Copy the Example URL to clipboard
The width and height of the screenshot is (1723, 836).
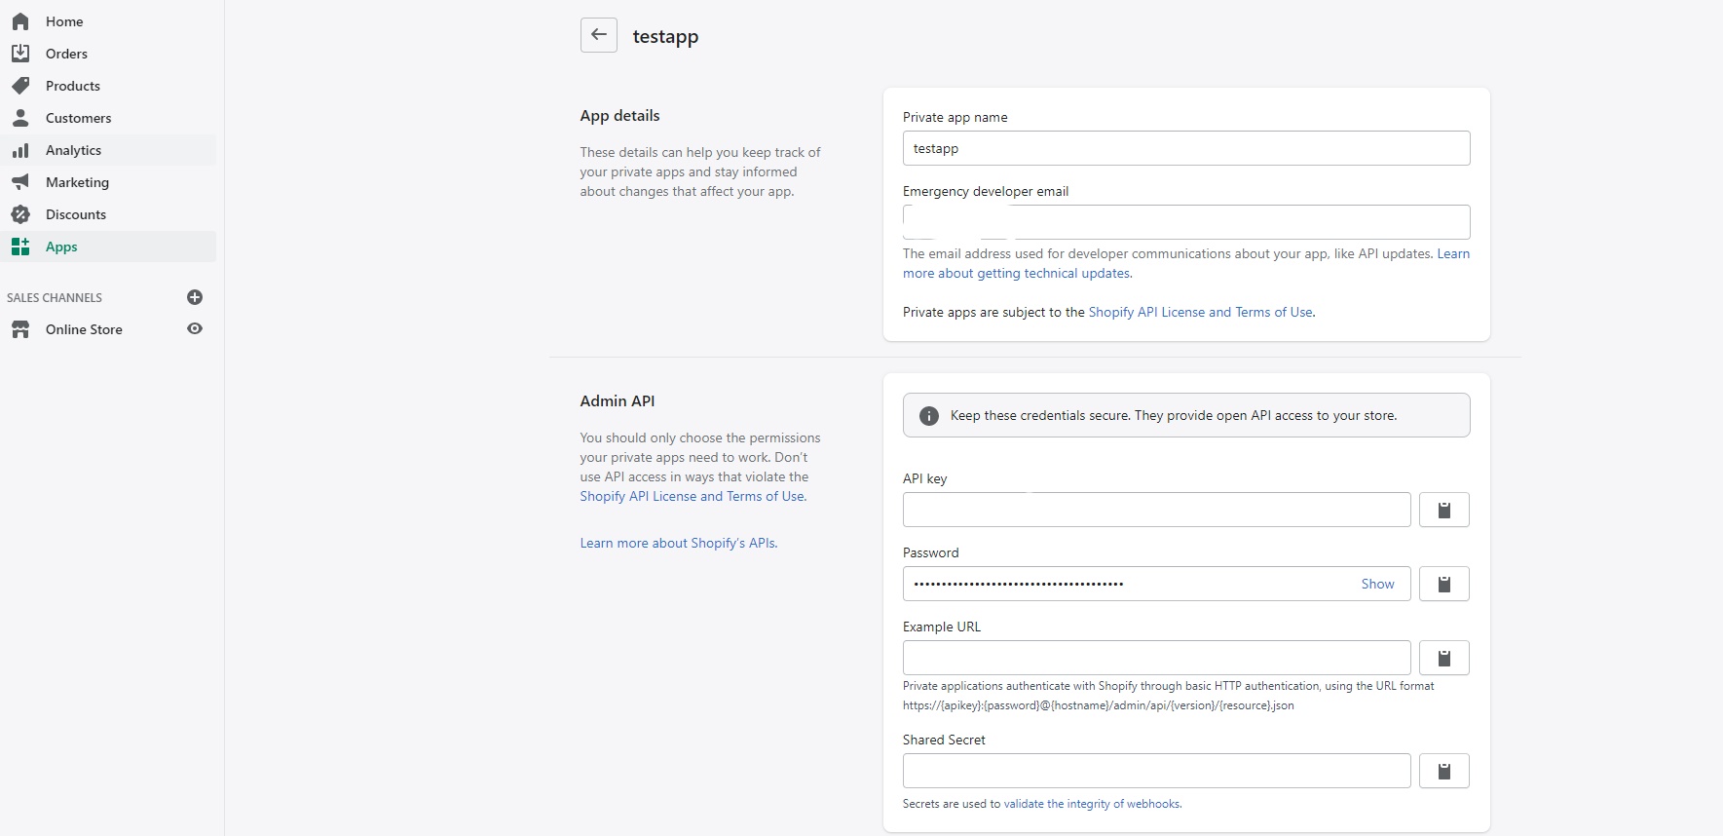pos(1444,658)
